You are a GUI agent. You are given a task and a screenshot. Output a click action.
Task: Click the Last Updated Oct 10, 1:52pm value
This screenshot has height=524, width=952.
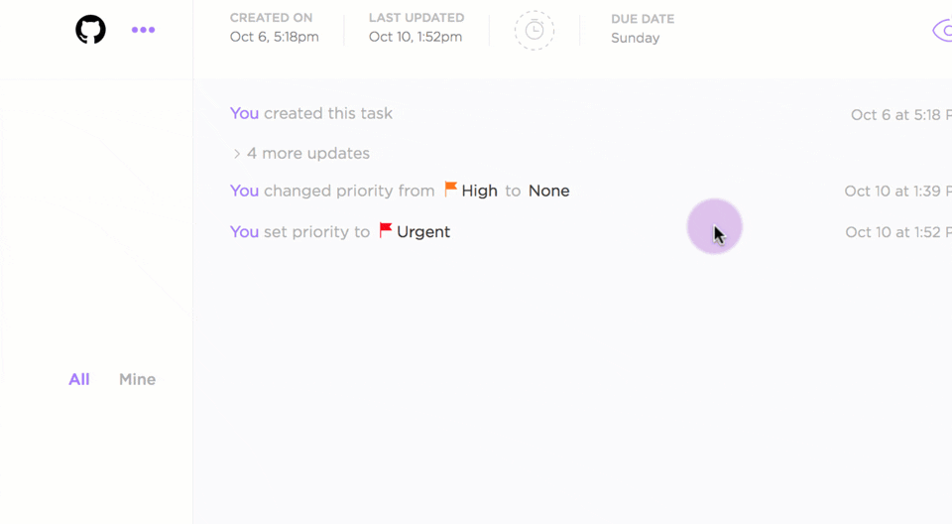tap(416, 38)
